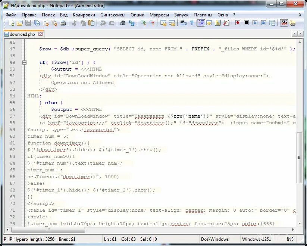Screen dimensions: 307x246
Task: Open the Опции menu
Action: coord(137,15)
